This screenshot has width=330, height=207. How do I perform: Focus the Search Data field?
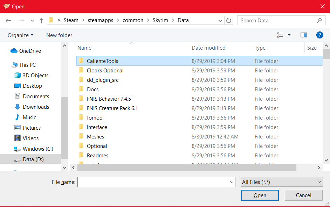click(281, 21)
